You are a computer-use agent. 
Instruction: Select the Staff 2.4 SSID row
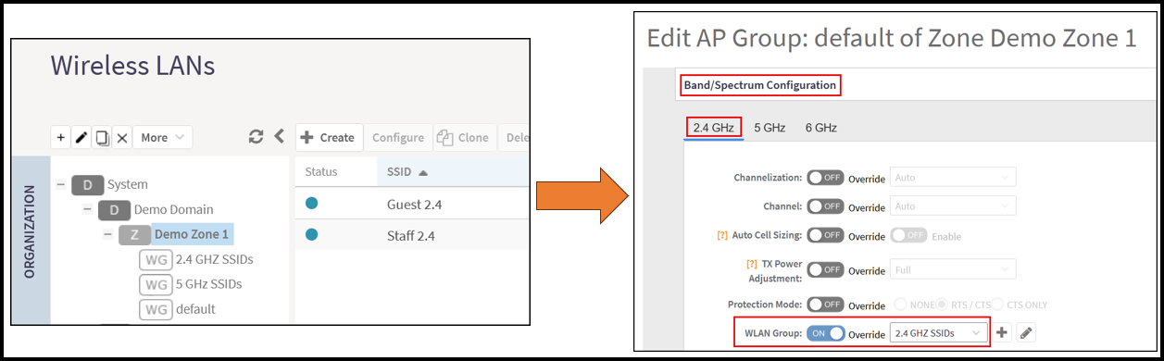(x=412, y=235)
